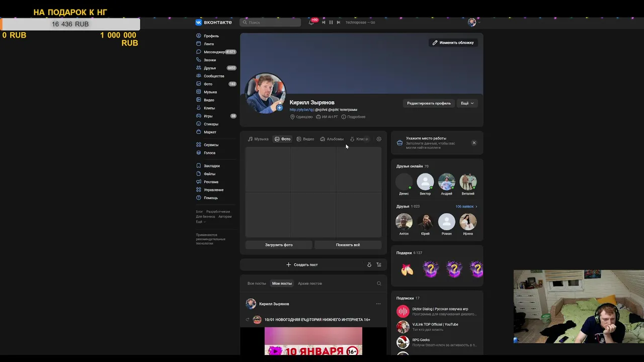The width and height of the screenshot is (644, 362).
Task: Open notifications bell with +99 badge
Action: (x=311, y=22)
